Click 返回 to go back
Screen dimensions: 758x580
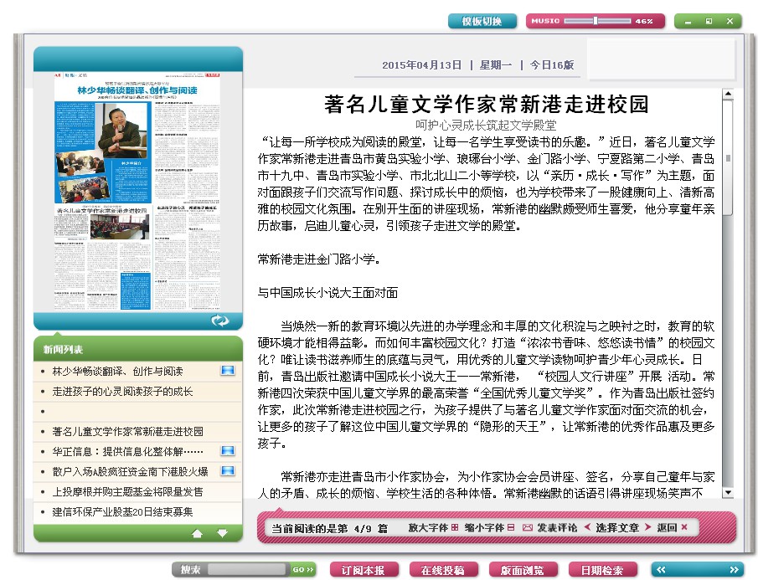[672, 527]
